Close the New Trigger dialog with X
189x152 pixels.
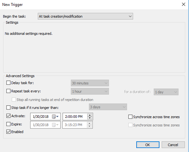183,4
